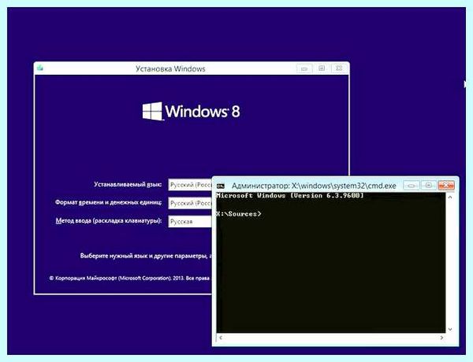This screenshot has width=473, height=362.
Task: Open the Метод ввода keyboard layout dropdown
Action: click(190, 221)
